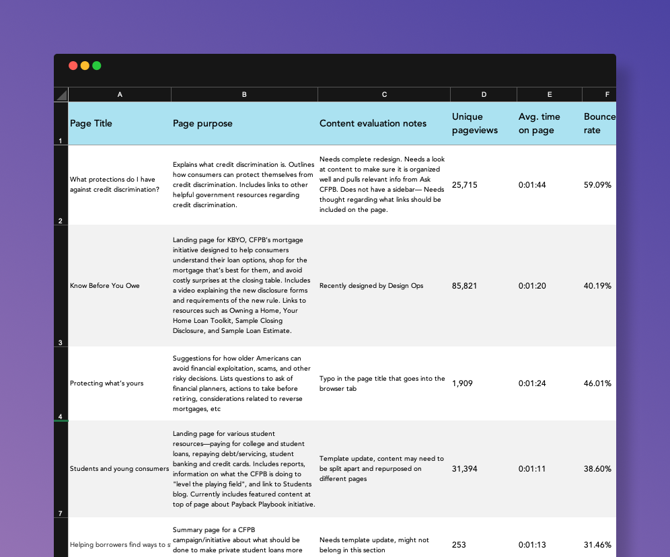Select the 'Know Before You Owe' cell
This screenshot has width=670, height=557.
click(120, 286)
